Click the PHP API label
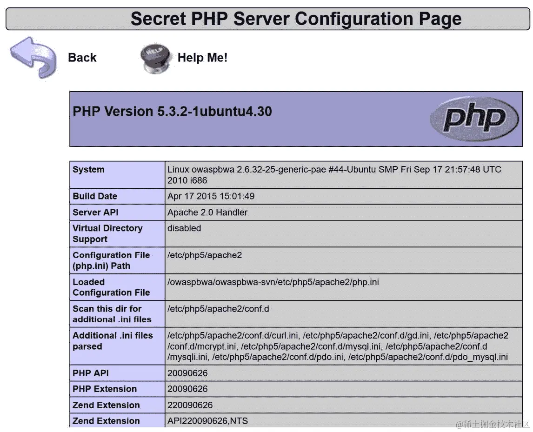Screen dimensions: 533x432 [90, 373]
